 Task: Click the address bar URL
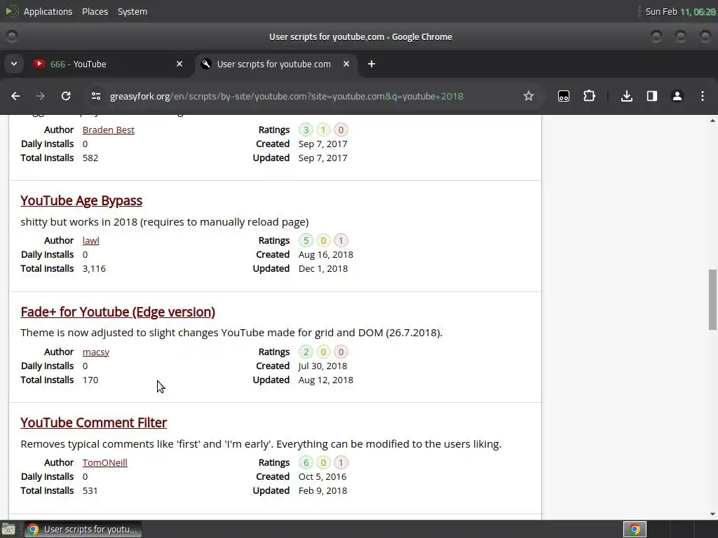287,96
